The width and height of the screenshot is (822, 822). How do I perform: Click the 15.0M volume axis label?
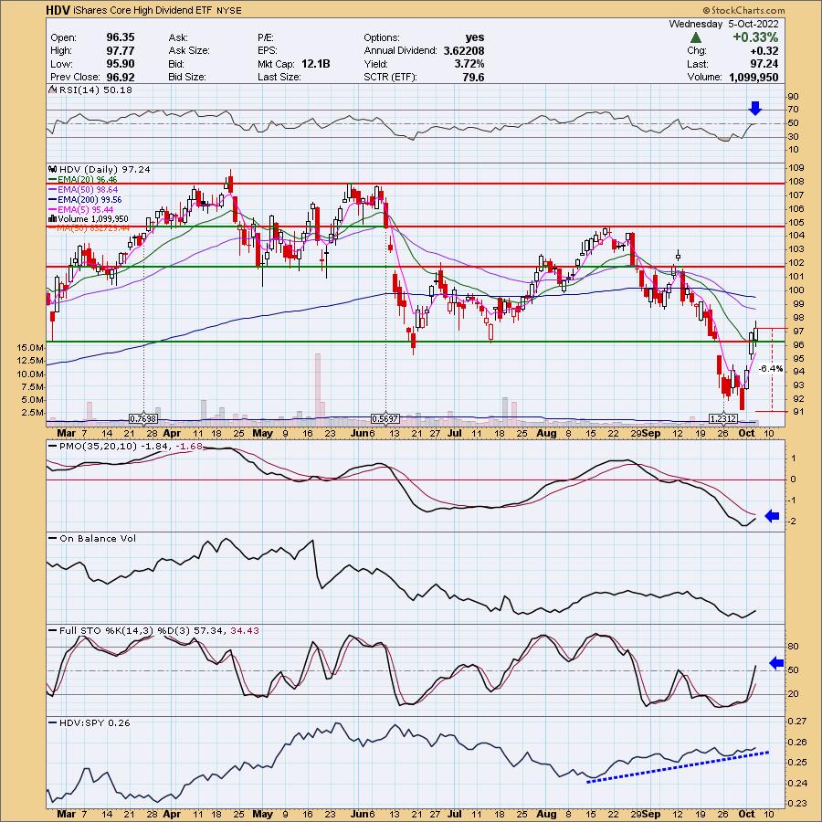[30, 348]
